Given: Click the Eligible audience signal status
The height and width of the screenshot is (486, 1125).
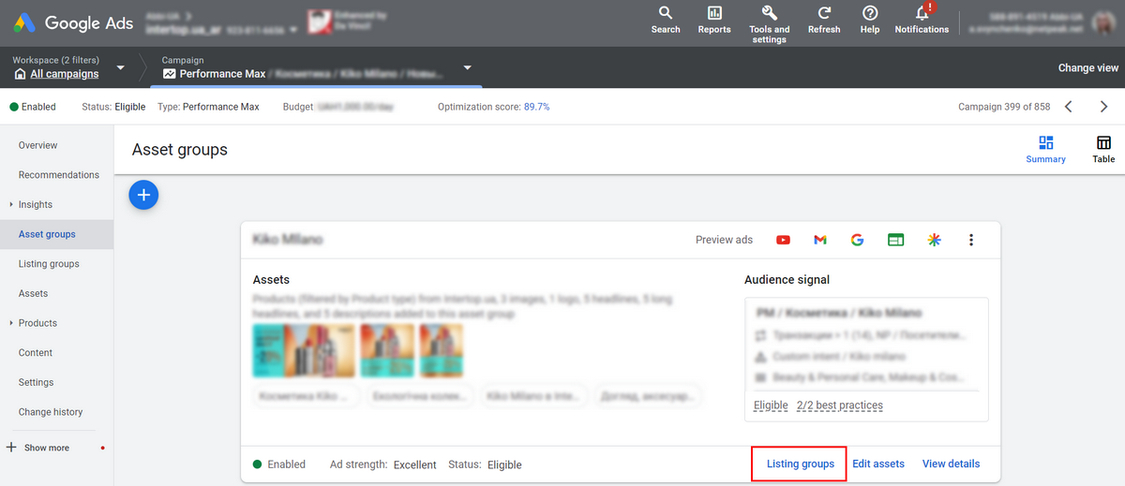Looking at the screenshot, I should click(x=771, y=405).
